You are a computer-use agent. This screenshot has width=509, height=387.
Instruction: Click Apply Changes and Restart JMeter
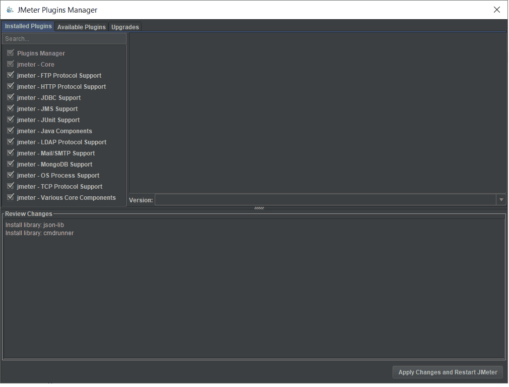[448, 372]
